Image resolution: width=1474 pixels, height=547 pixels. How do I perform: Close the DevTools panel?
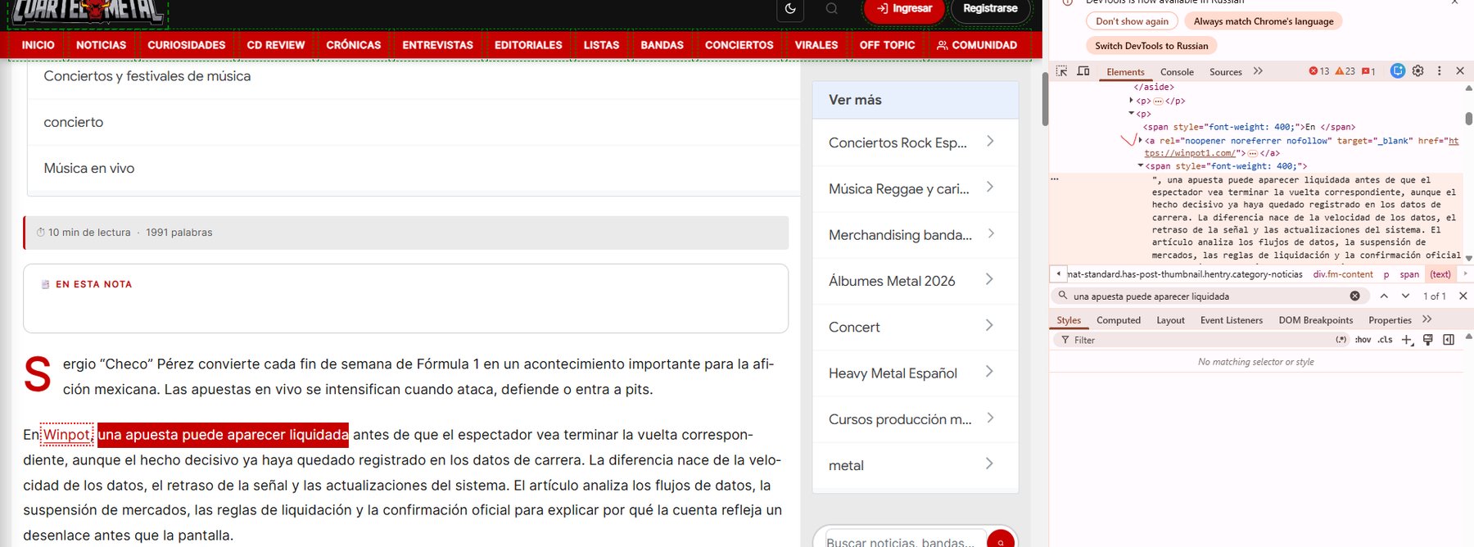1460,71
